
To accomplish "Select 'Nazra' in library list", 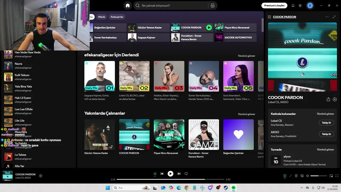I will (39, 66).
